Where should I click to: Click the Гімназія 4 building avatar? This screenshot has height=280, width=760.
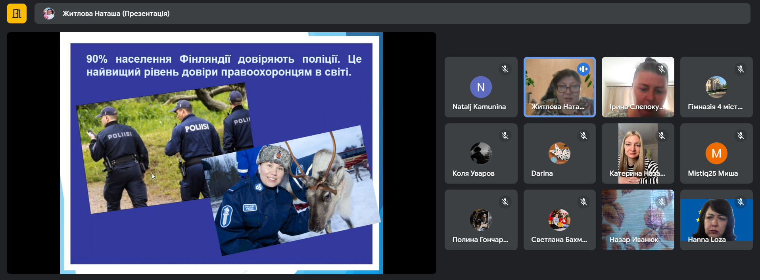tap(716, 87)
